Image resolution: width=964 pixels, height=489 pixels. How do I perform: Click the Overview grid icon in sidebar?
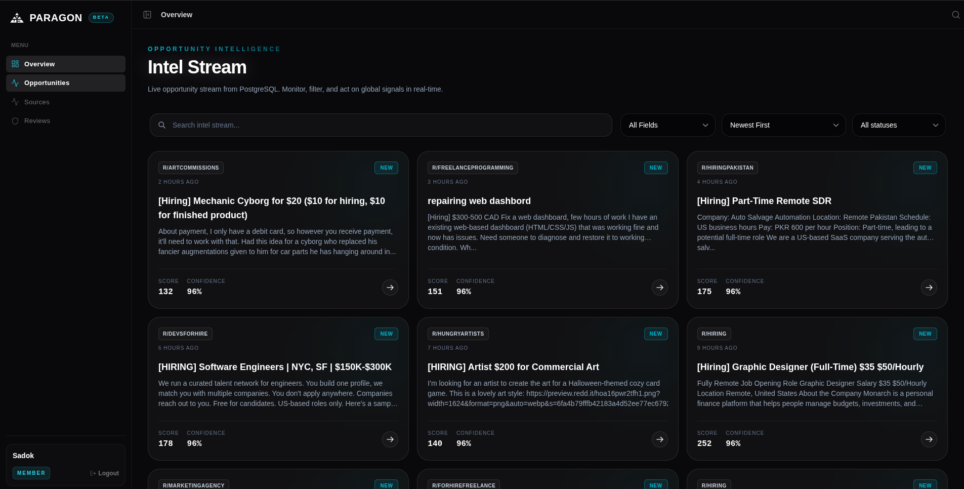coord(15,64)
